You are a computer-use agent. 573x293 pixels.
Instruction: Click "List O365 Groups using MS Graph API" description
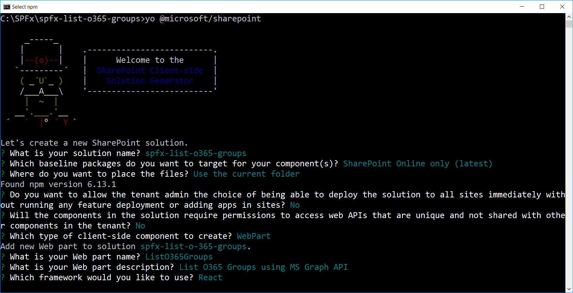pyautogui.click(x=263, y=267)
